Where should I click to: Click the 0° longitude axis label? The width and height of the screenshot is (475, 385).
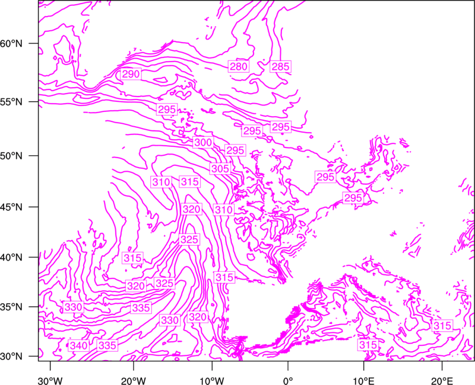(x=288, y=380)
